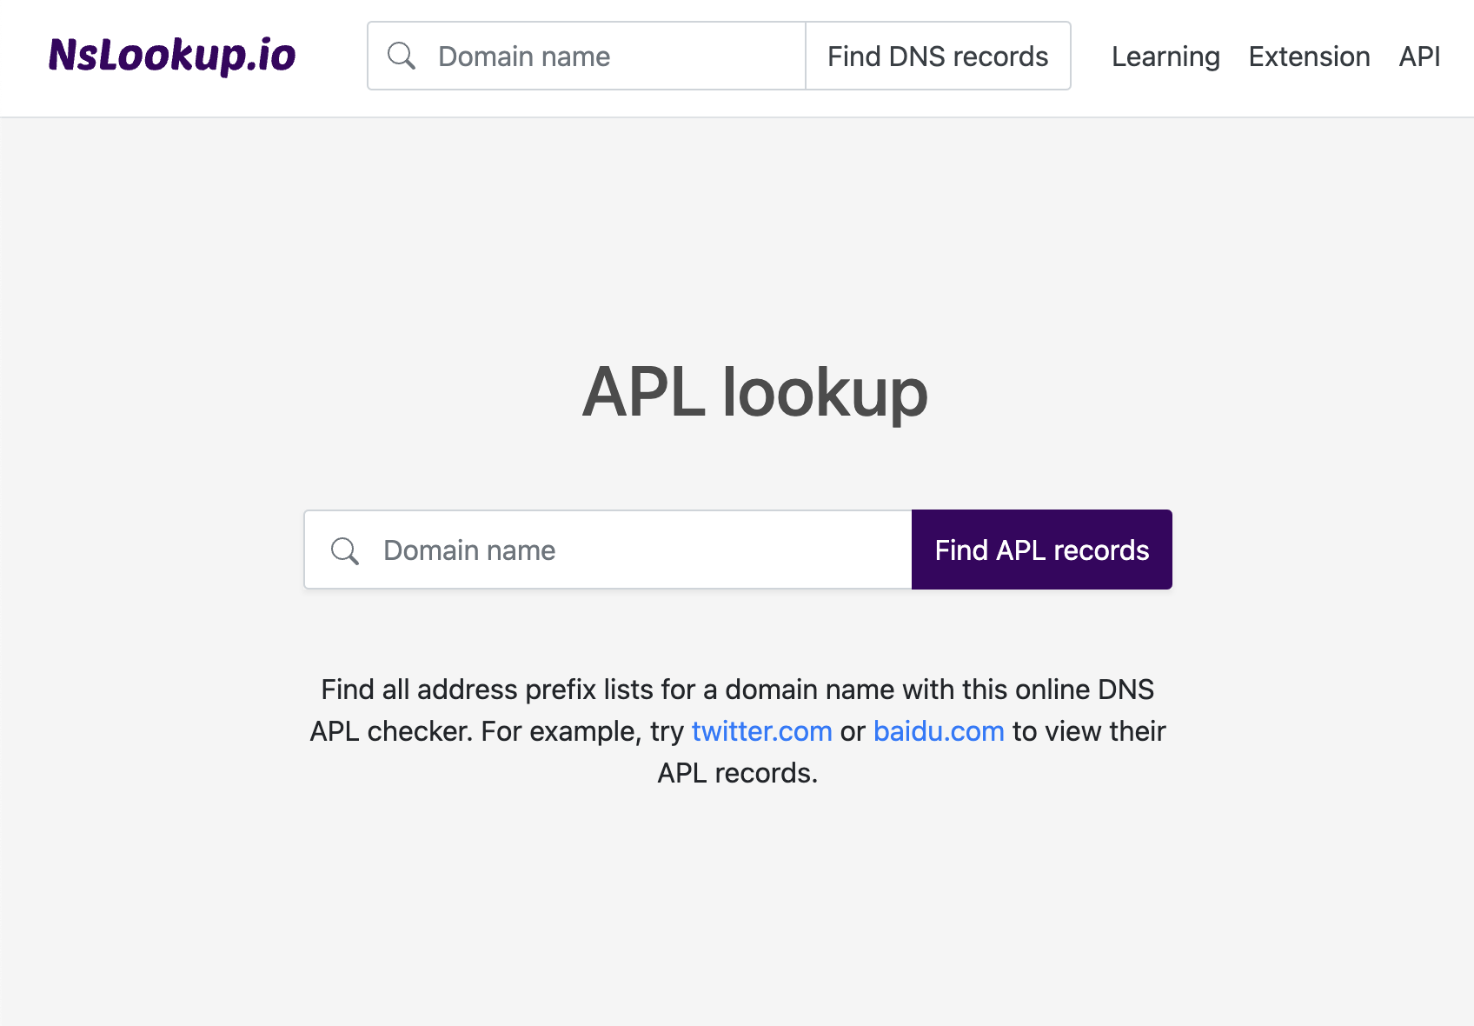Open the API page
Screen dimensions: 1474x1026
[x=1418, y=57]
